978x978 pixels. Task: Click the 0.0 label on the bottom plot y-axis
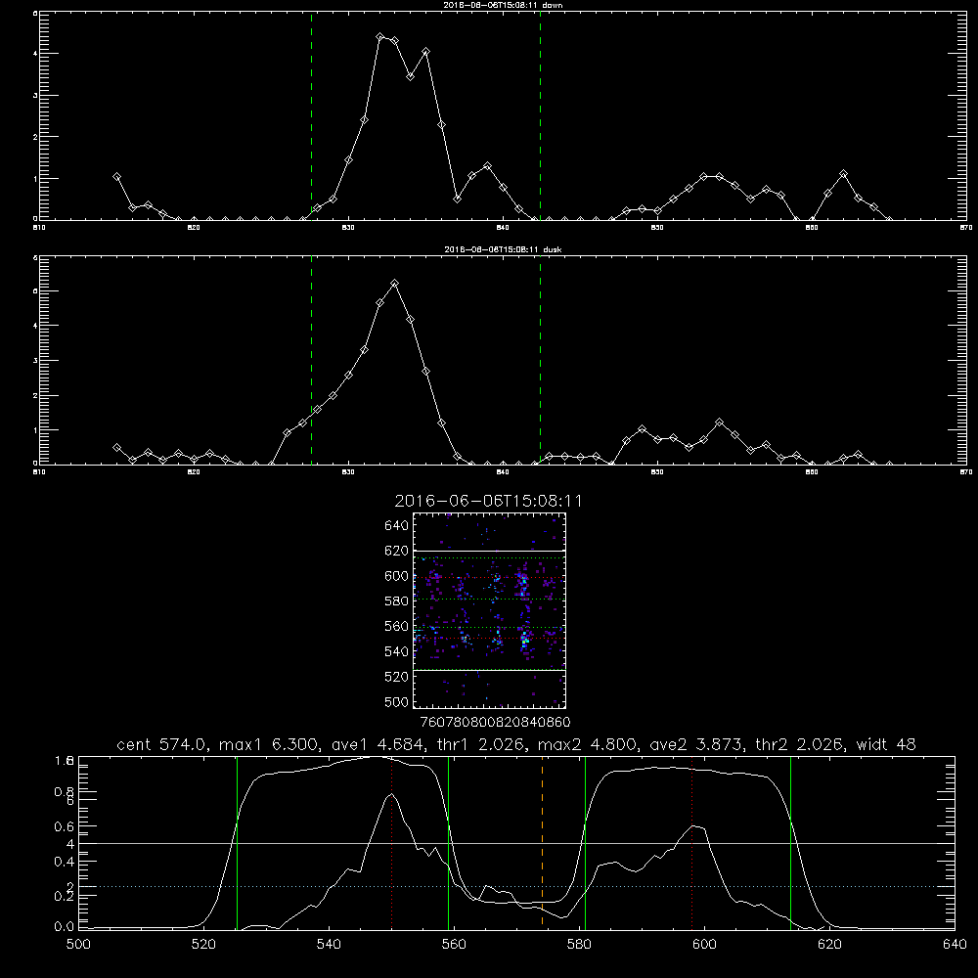click(65, 927)
